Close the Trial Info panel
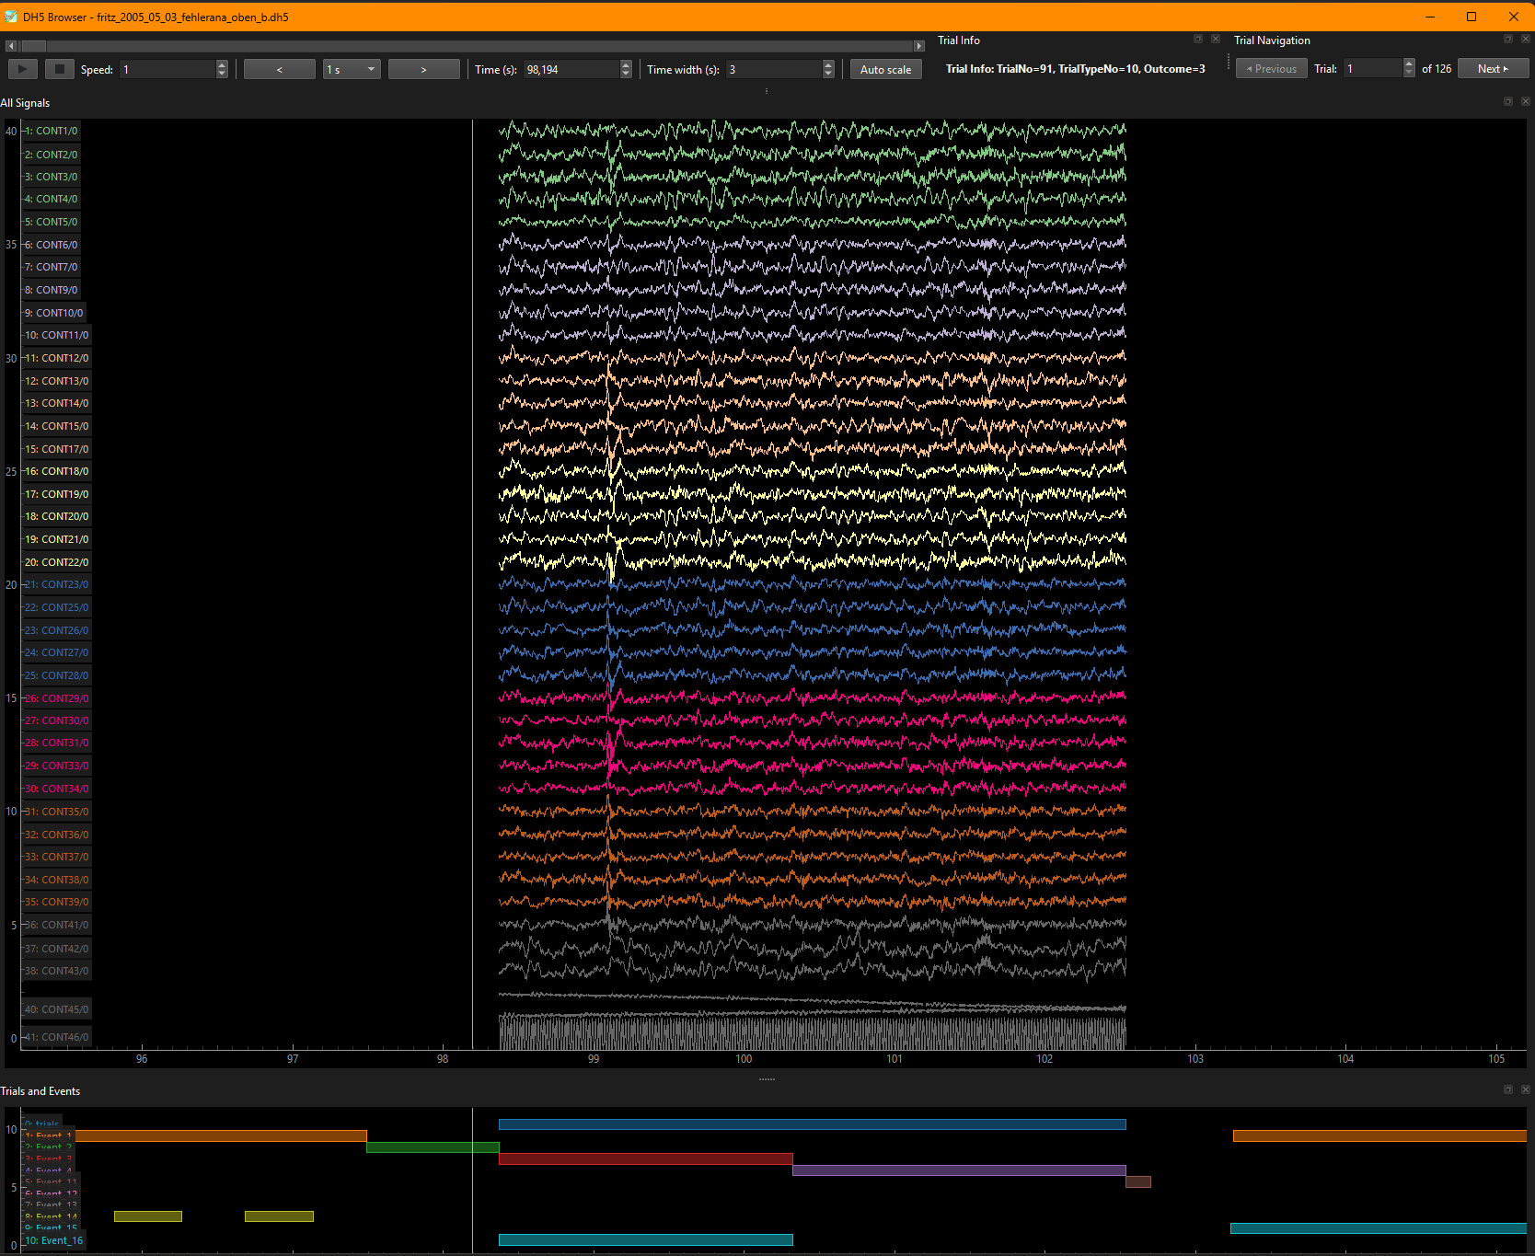Viewport: 1535px width, 1256px height. 1216,40
